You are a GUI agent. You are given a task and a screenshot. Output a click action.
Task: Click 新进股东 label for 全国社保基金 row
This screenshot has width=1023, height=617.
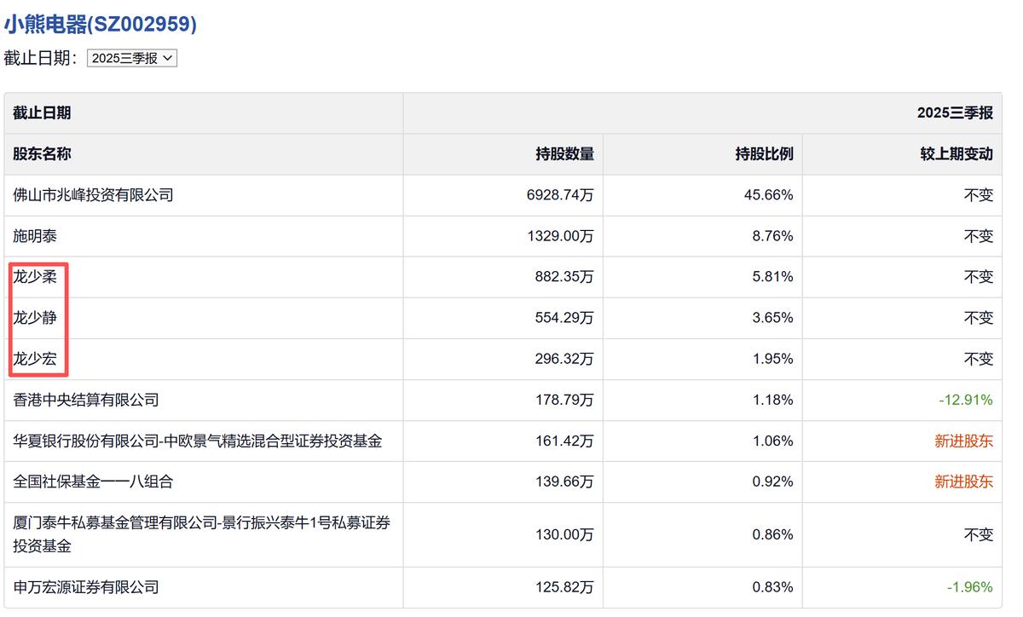[963, 481]
